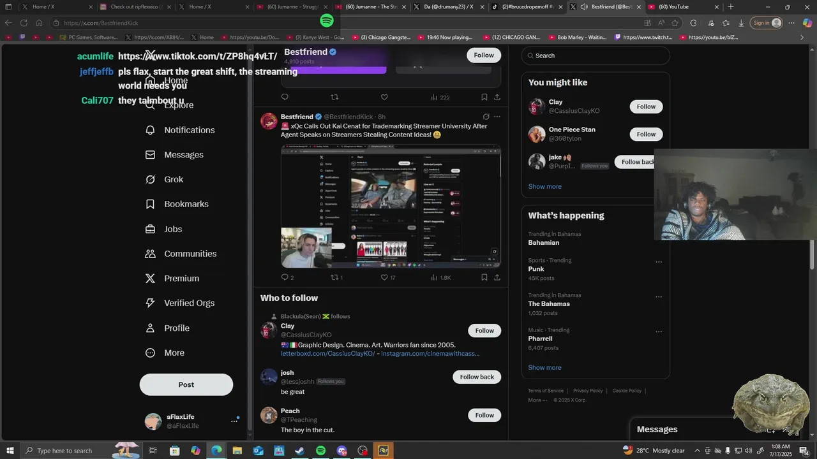This screenshot has height=459, width=817.
Task: Bookmark the post with 222 views
Action: point(484,98)
